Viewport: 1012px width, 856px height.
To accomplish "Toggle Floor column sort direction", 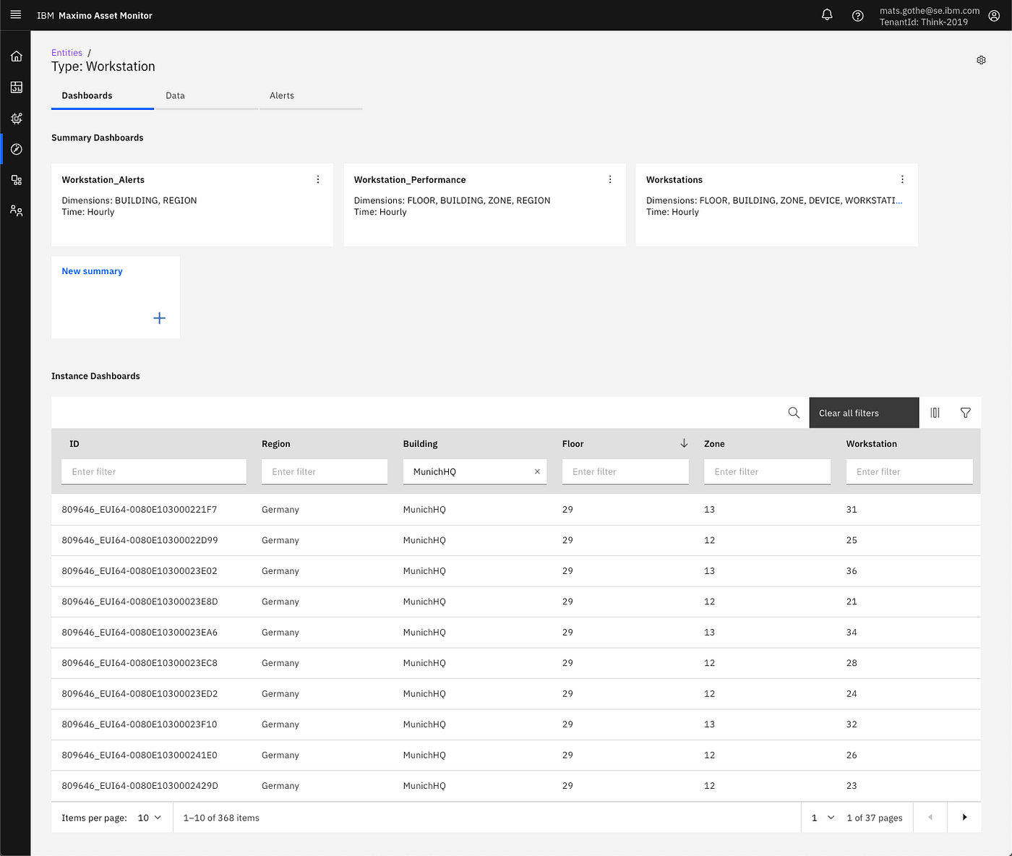I will 684,443.
